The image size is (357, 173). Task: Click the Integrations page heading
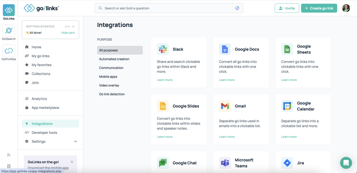pyautogui.click(x=115, y=25)
